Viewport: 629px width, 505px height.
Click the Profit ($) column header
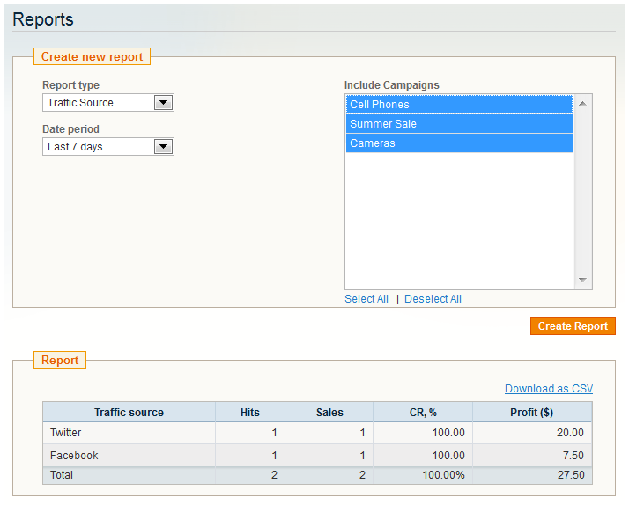point(532,413)
